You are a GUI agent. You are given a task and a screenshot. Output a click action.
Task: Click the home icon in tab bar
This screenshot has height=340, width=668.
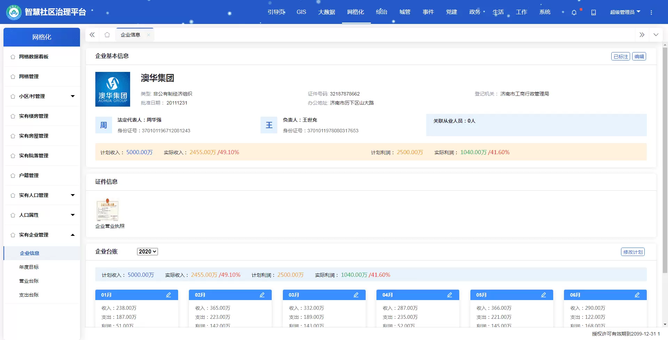pos(107,35)
